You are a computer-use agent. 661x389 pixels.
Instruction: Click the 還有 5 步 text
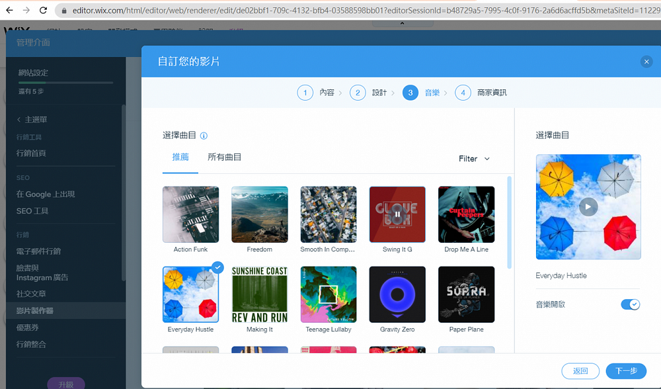coord(31,91)
